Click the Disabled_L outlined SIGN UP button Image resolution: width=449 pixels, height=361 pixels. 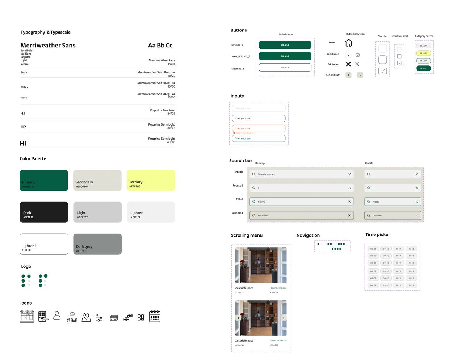pos(285,67)
